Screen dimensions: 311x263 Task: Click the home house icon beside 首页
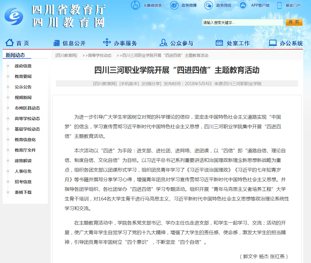click(10, 43)
